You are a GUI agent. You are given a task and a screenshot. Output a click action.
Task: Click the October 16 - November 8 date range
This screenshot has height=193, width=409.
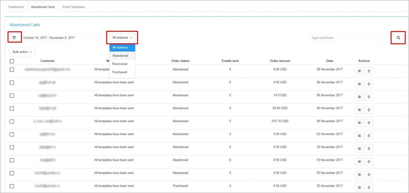coord(49,38)
